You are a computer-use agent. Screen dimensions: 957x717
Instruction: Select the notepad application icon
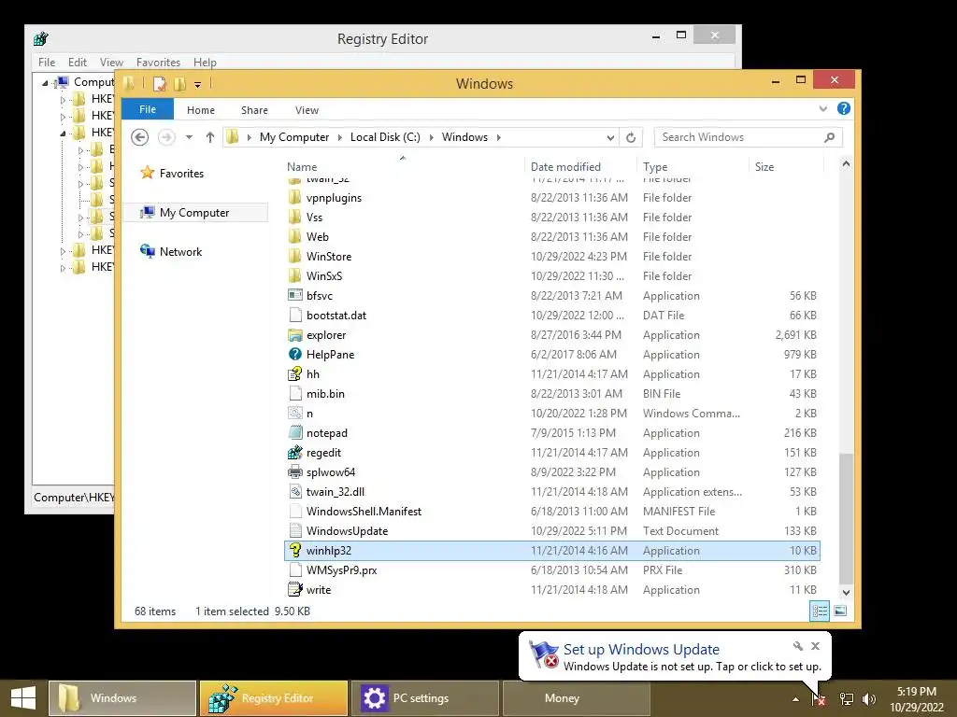pos(294,433)
